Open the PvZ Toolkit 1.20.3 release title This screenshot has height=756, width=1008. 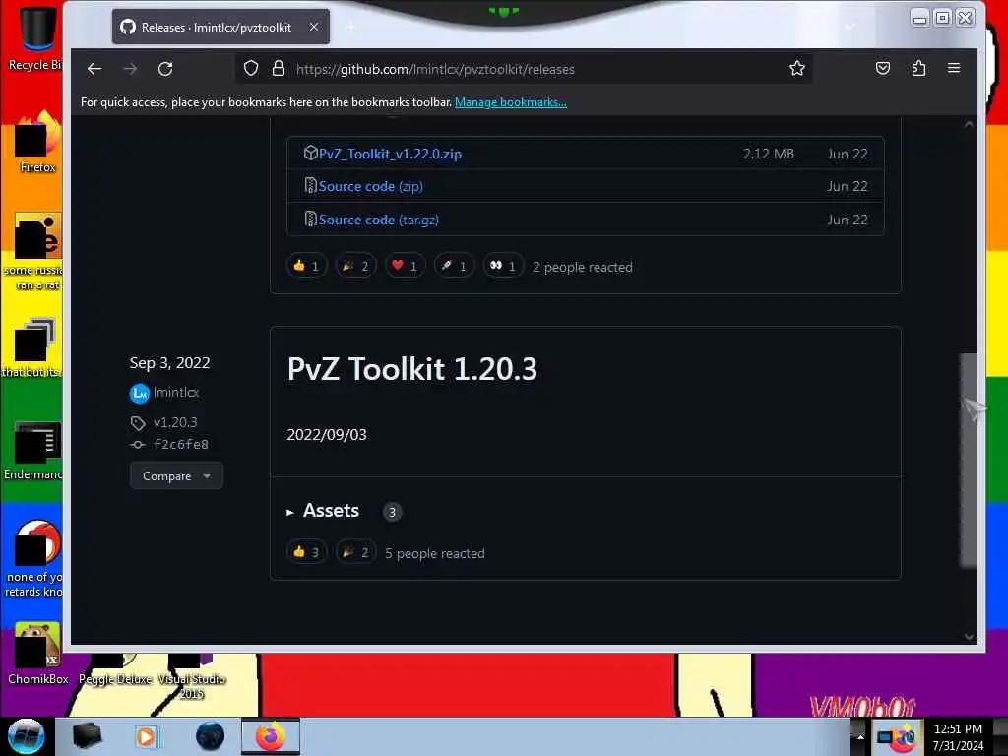pyautogui.click(x=411, y=369)
